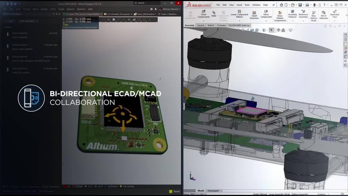
Task: Click the SolidWorks Home icon
Action: point(281,5)
